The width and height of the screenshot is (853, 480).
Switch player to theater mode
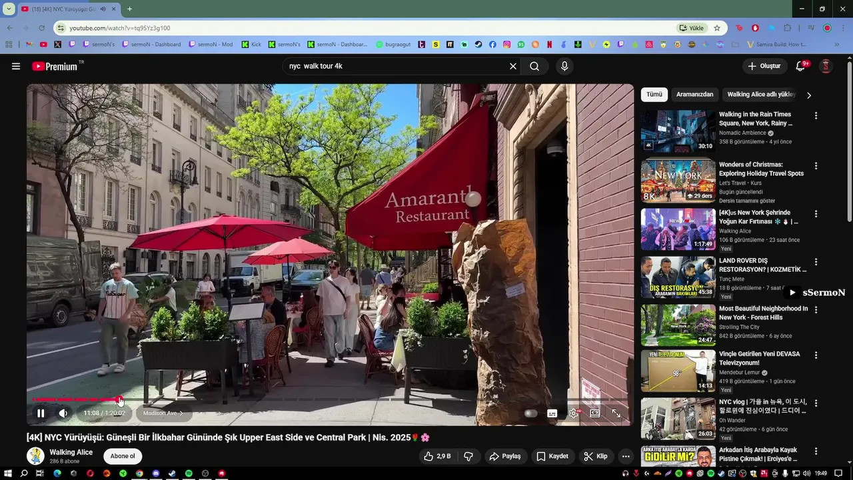click(x=595, y=413)
